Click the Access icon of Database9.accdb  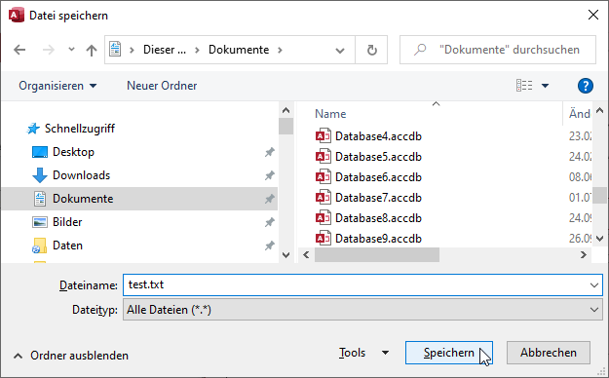click(x=324, y=238)
